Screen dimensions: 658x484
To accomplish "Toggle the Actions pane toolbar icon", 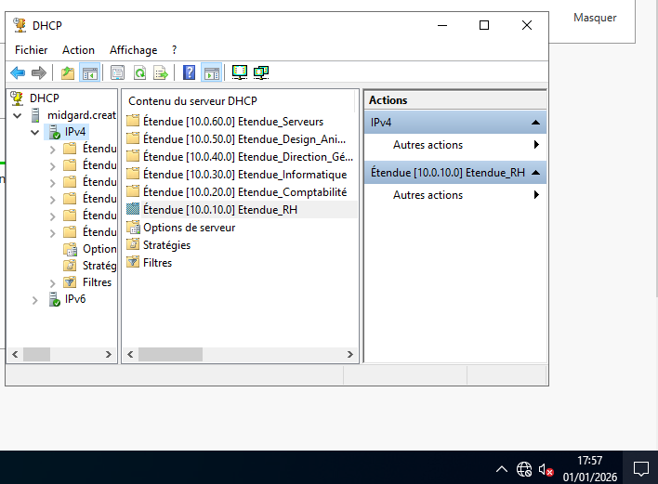I will point(212,72).
